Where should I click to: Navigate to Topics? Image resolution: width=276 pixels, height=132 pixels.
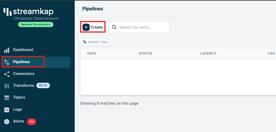(19, 97)
